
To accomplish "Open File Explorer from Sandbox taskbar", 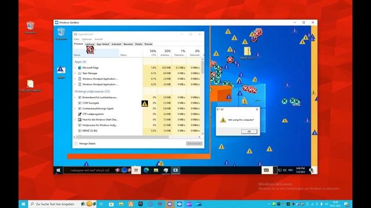I will click(x=156, y=170).
